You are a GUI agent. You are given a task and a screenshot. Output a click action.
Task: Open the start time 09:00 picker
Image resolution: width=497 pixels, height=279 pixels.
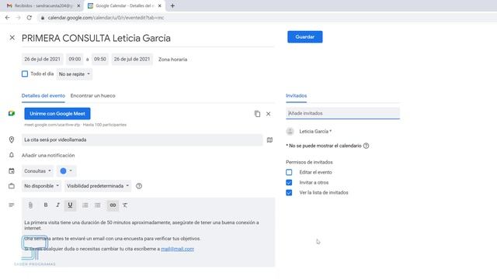pos(75,59)
